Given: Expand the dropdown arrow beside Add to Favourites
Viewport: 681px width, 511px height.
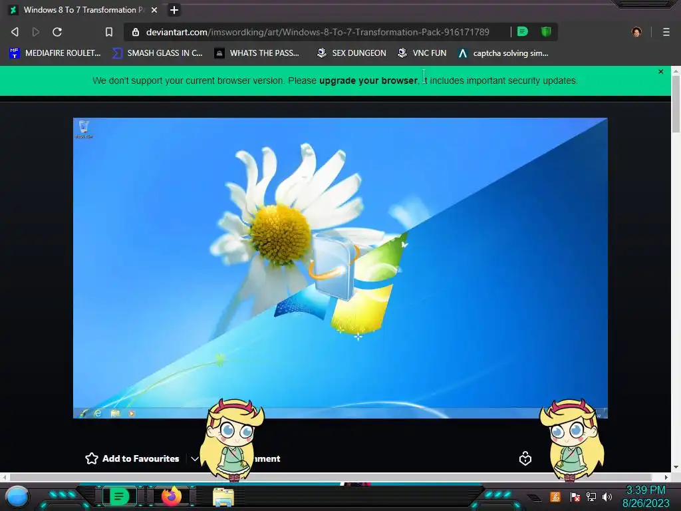Looking at the screenshot, I should [195, 459].
